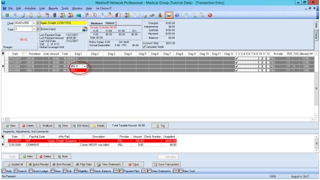Check pointer 12 box on the 73130 row

pos(268,66)
